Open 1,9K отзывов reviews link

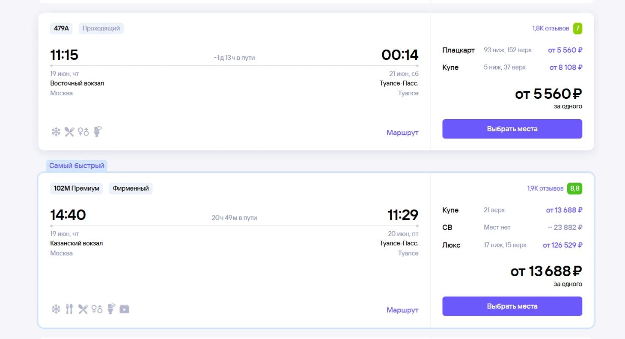(x=545, y=189)
